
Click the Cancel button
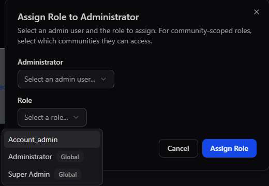pyautogui.click(x=178, y=148)
